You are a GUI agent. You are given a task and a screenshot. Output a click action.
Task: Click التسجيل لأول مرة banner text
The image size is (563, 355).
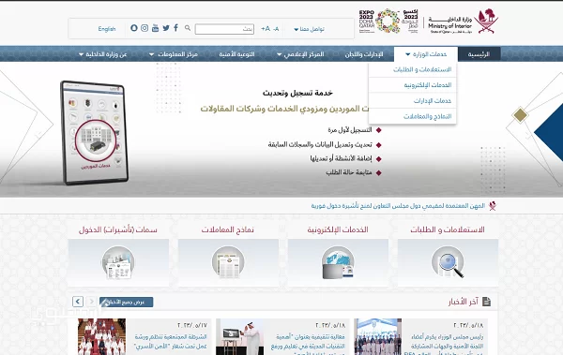[350, 130]
